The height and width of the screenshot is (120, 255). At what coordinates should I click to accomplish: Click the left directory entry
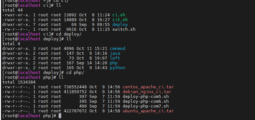[115, 58]
